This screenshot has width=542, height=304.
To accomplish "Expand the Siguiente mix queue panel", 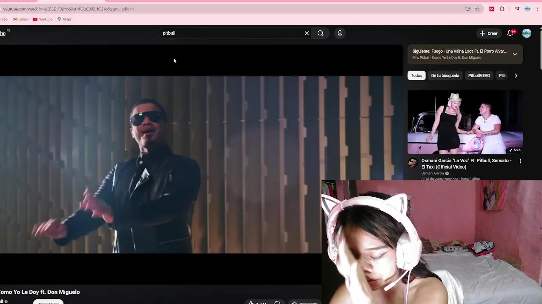I will pyautogui.click(x=515, y=54).
